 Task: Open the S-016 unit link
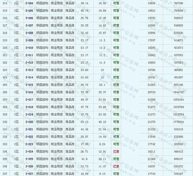pyautogui.click(x=29, y=92)
